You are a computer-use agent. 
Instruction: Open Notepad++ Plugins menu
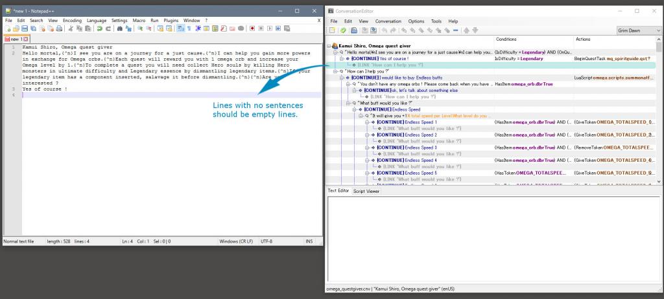171,20
